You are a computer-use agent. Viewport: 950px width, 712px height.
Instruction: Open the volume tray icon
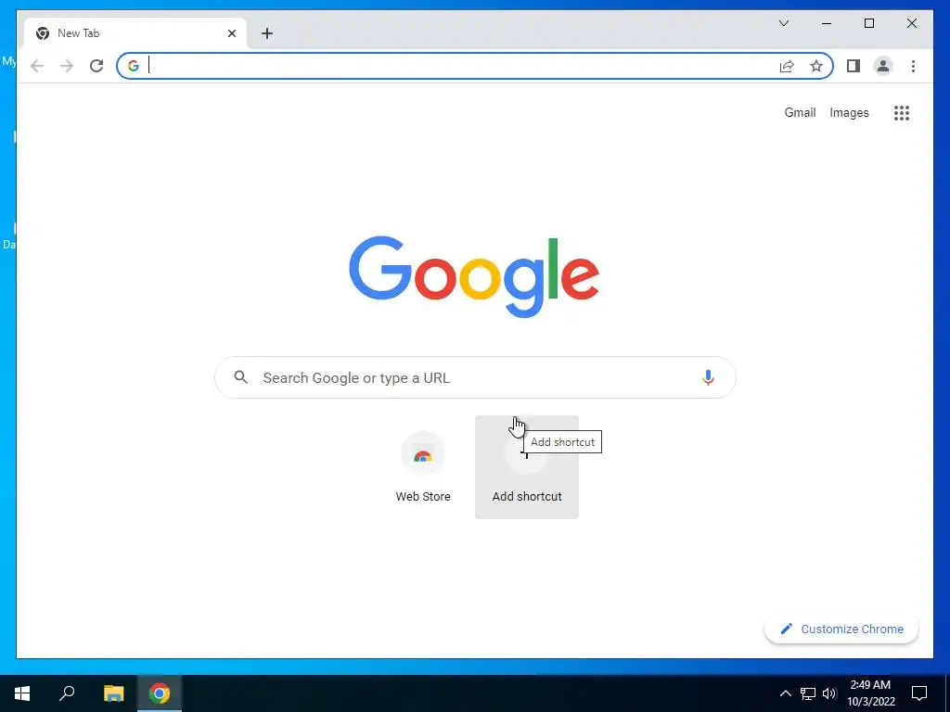(x=829, y=693)
